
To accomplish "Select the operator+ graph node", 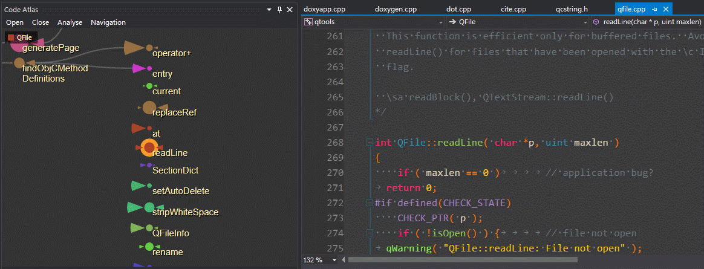I will (x=149, y=48).
